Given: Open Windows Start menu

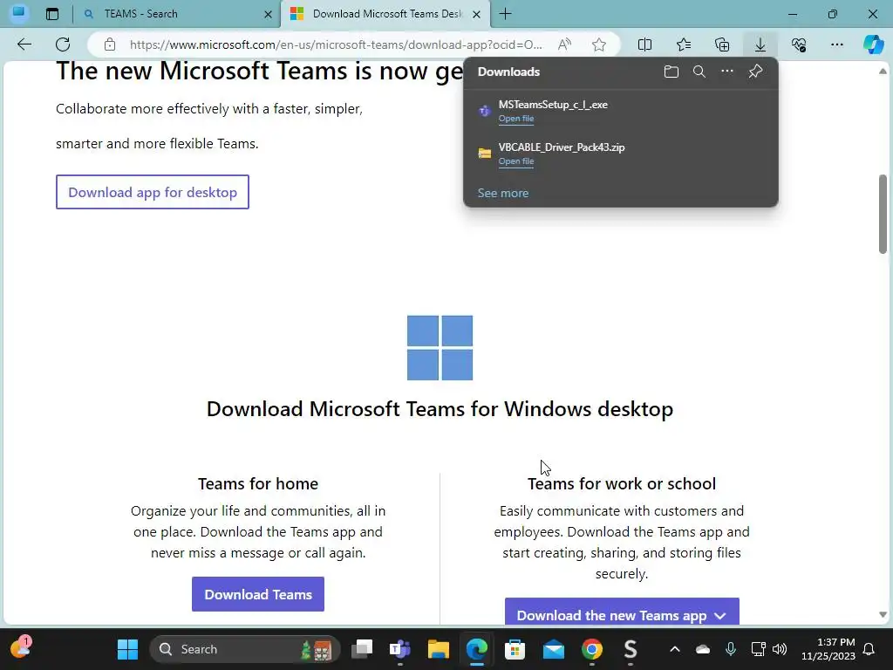Looking at the screenshot, I should (x=127, y=649).
